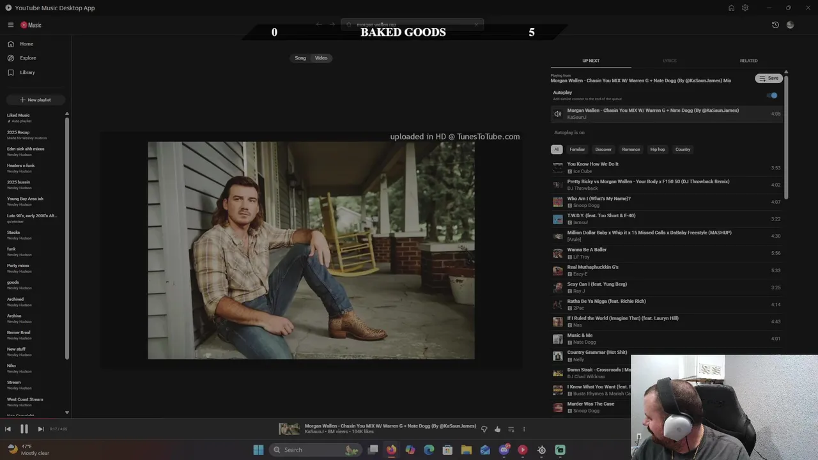Save the queue to a playlist

[769, 78]
